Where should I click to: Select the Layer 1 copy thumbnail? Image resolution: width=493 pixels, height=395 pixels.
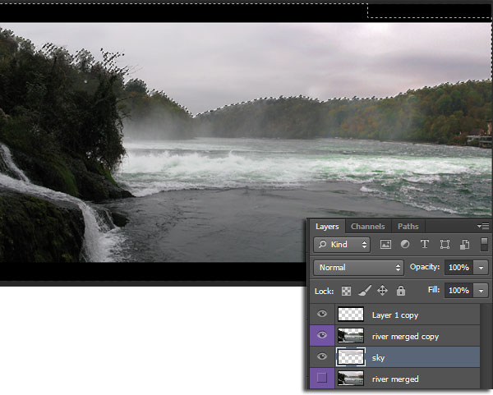[351, 314]
